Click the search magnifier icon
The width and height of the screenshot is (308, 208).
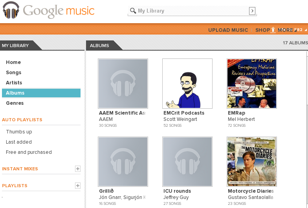(133, 11)
